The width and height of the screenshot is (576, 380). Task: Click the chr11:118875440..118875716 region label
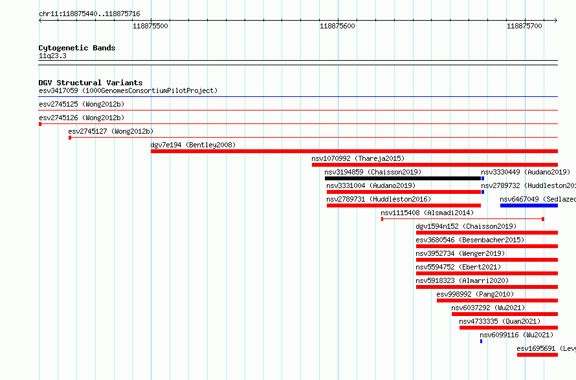tap(89, 14)
